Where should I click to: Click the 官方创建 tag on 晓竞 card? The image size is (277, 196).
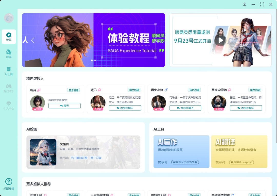click(x=74, y=90)
